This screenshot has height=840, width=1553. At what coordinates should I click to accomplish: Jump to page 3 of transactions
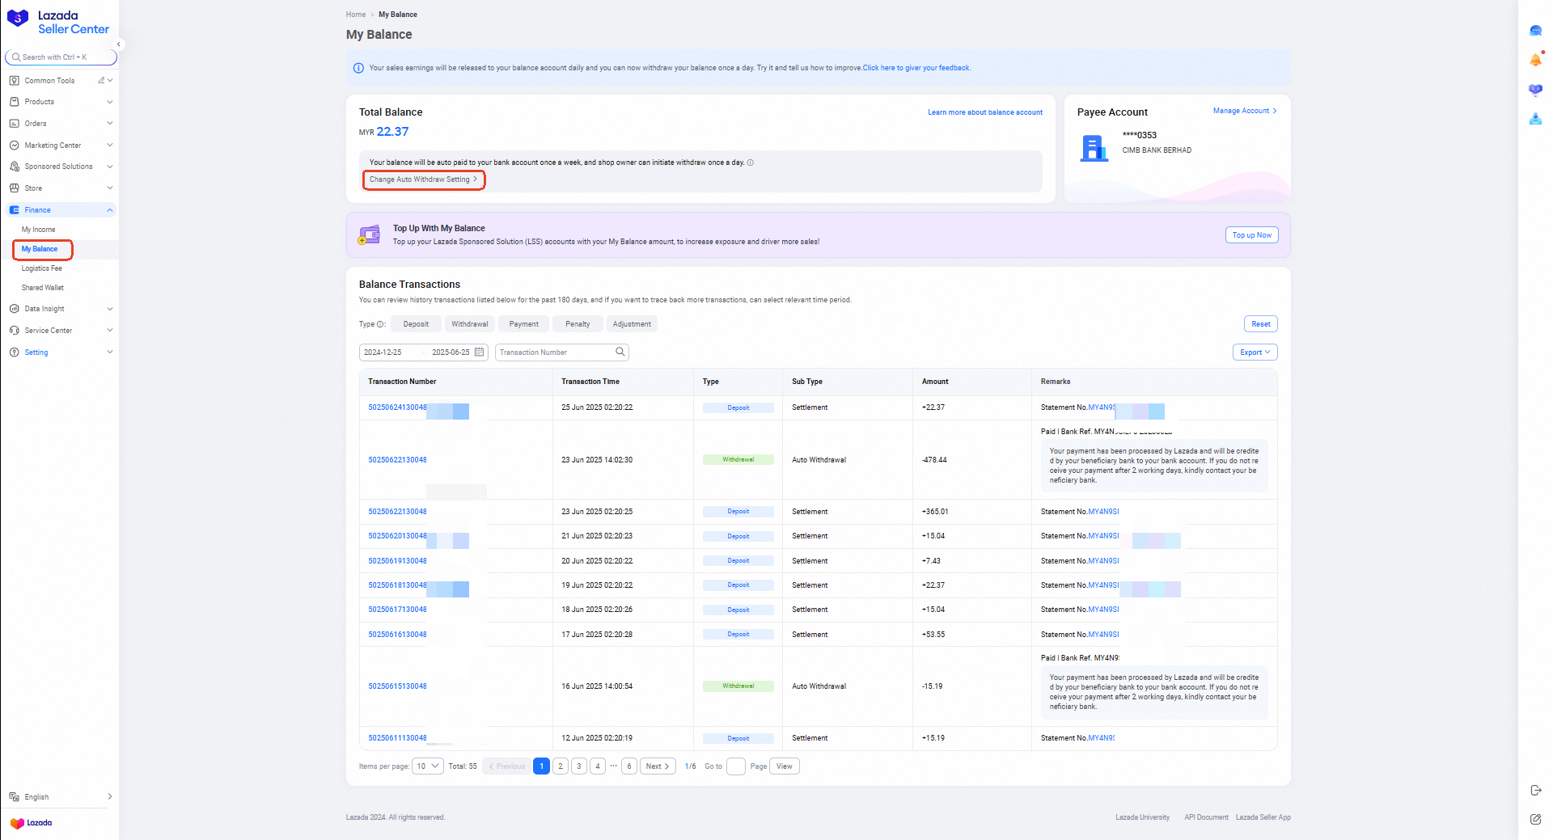pyautogui.click(x=579, y=766)
